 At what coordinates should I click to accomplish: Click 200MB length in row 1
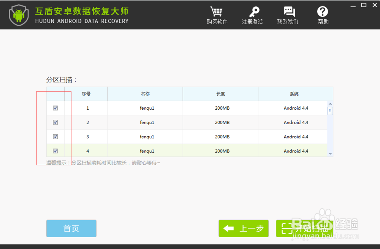222,108
